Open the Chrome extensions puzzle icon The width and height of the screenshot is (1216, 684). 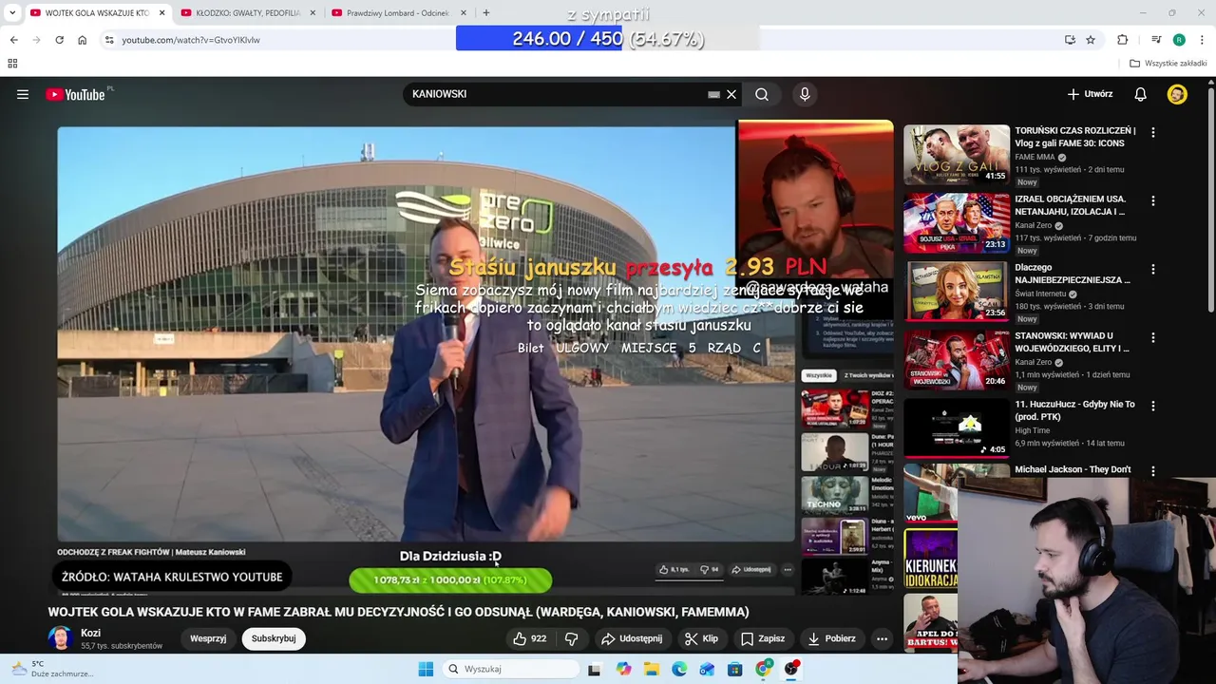click(x=1122, y=40)
